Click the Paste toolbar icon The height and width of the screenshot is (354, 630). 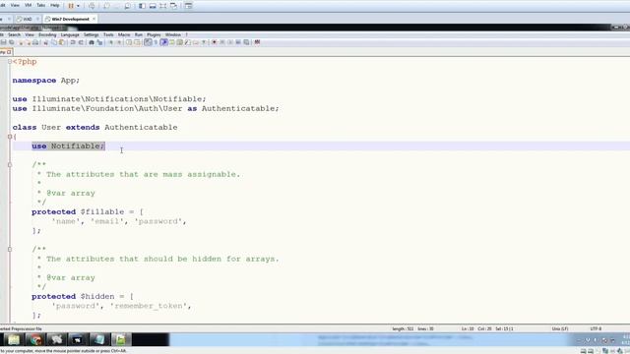coord(61,42)
